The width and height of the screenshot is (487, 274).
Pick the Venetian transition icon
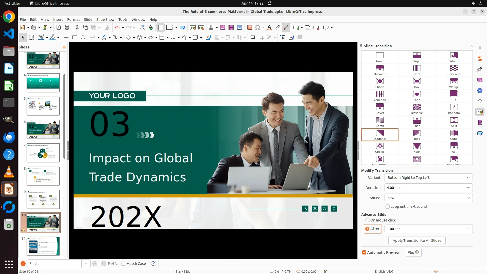pos(380,96)
